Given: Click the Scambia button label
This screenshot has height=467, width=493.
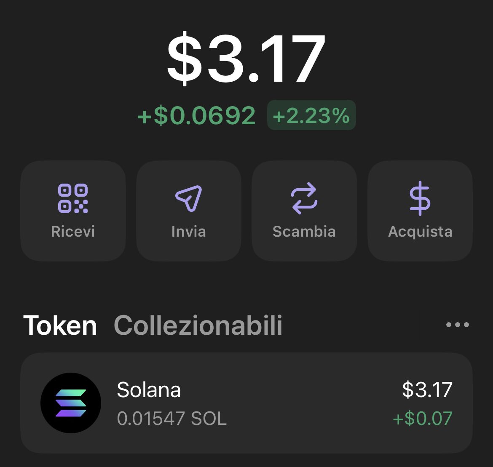Looking at the screenshot, I should click(x=304, y=232).
